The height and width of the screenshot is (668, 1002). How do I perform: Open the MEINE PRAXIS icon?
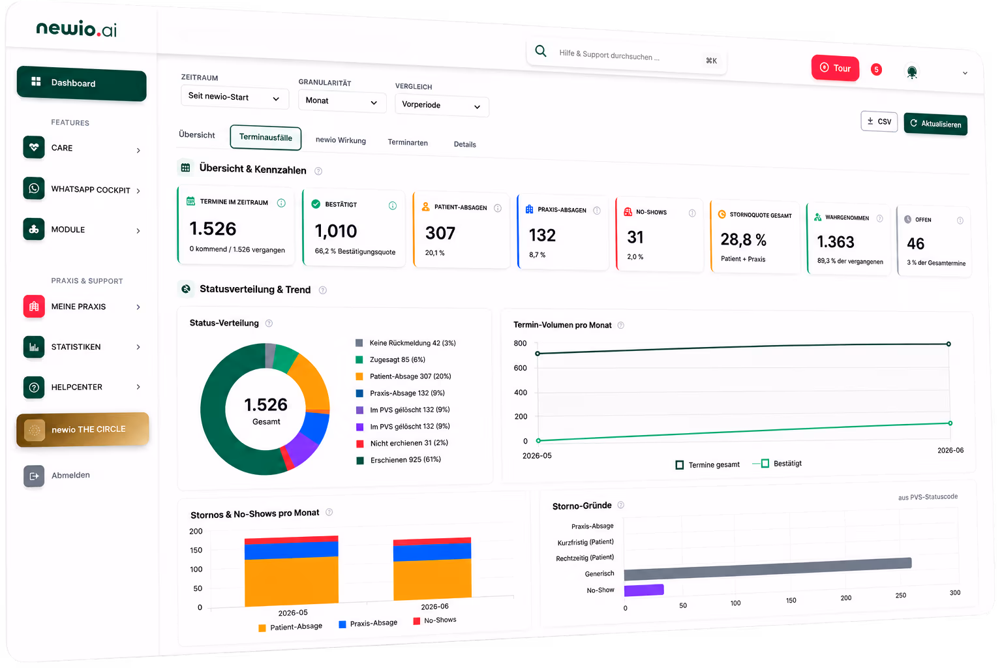click(x=34, y=307)
